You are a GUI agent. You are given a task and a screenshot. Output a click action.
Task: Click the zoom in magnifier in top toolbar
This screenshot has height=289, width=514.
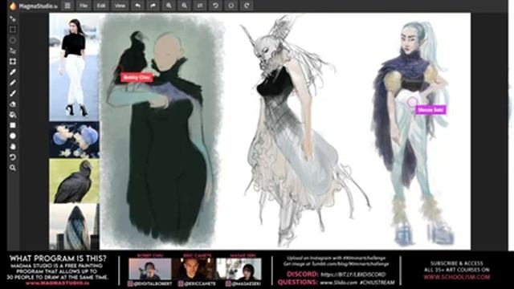click(169, 6)
